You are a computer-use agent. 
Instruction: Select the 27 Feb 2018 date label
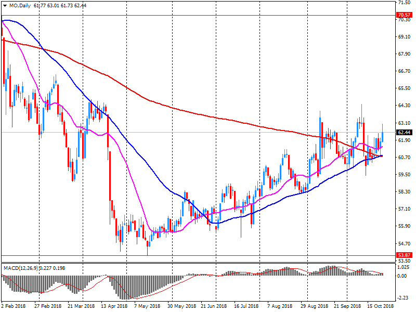coord(48,306)
